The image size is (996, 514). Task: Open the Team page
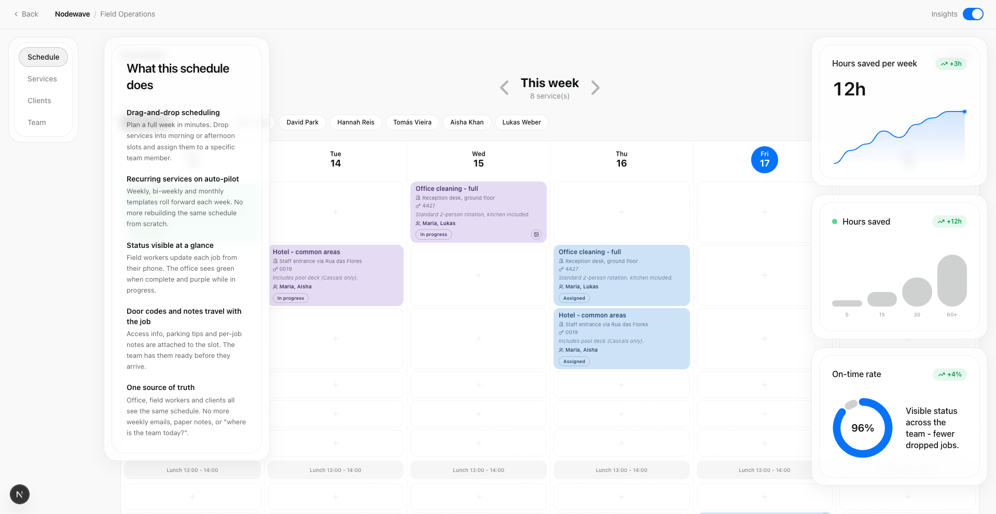coord(37,122)
